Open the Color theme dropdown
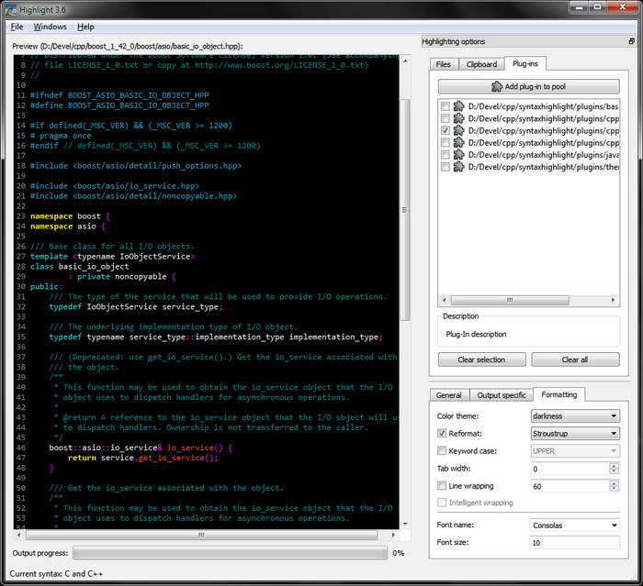The image size is (643, 586). pos(575,415)
